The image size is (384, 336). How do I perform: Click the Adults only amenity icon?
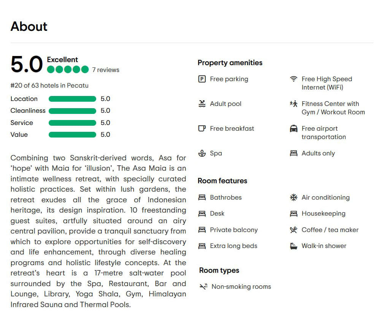tap(294, 154)
